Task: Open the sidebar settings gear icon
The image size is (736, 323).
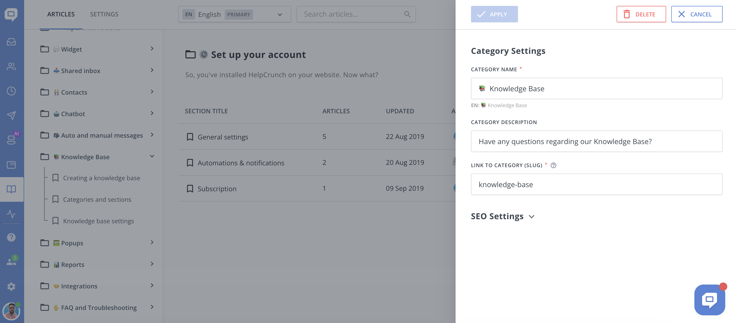Action: 12,287
